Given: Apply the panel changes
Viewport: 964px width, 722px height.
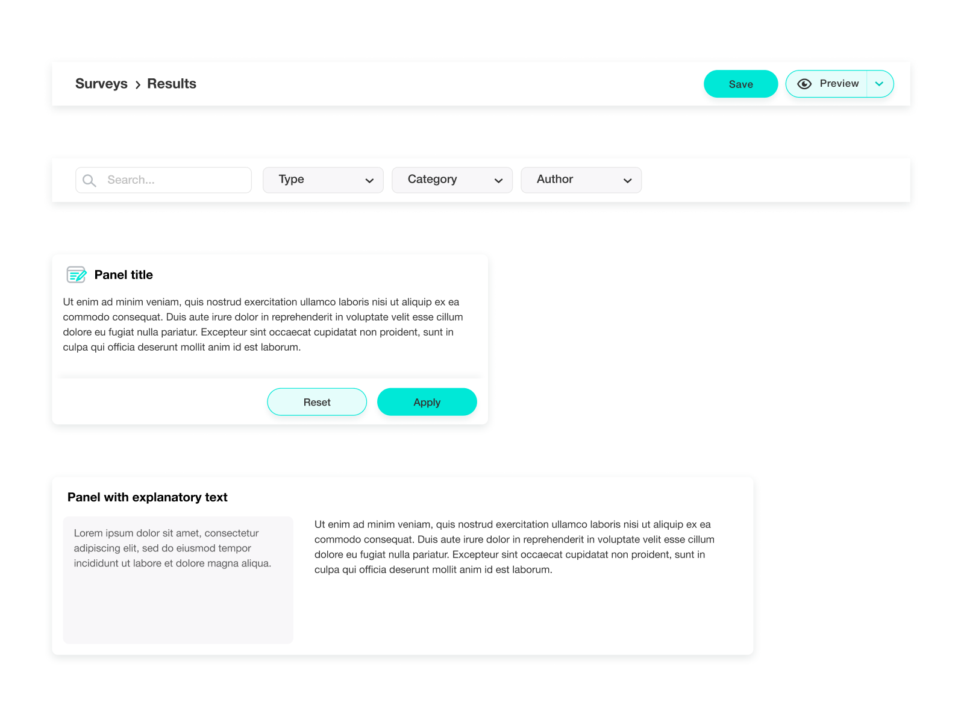Looking at the screenshot, I should (427, 402).
